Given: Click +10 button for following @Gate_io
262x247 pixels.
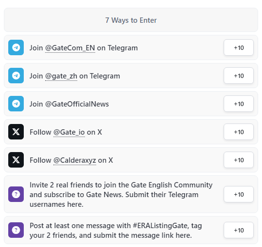Looking at the screenshot, I should (239, 132).
